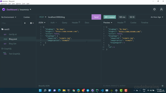Open Visual Studio Code from taskbar
Image resolution: width=166 pixels, height=93 pixels.
click(x=102, y=90)
